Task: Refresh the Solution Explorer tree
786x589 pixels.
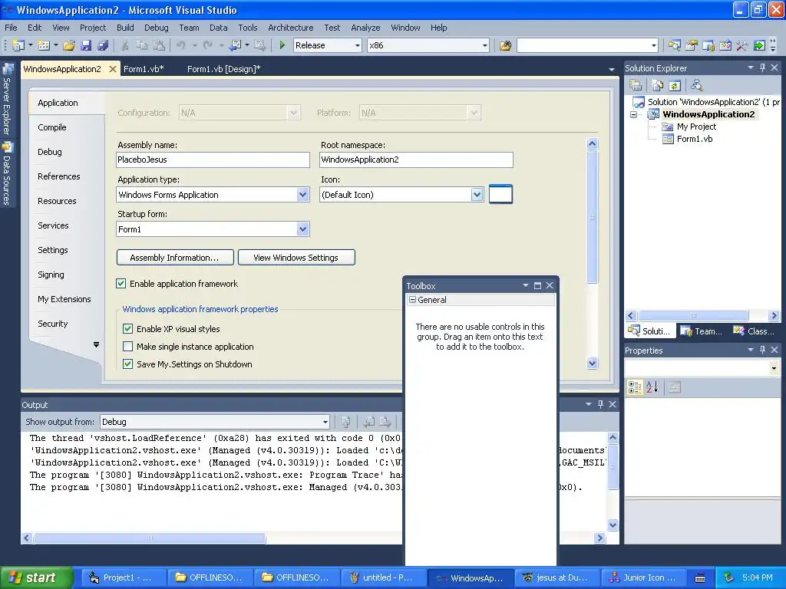Action: coord(675,86)
